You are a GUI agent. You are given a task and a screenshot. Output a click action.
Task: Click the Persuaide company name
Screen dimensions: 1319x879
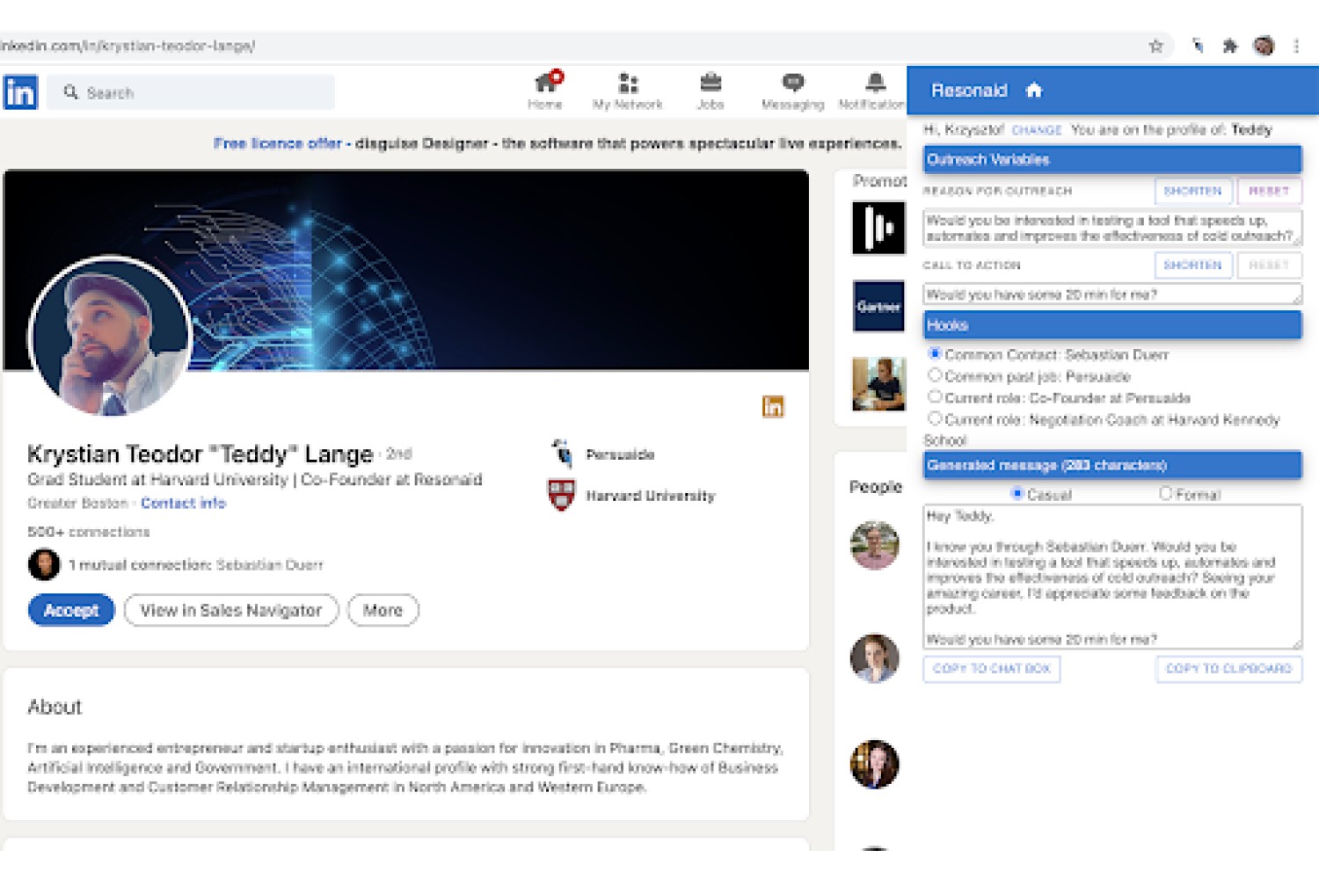[620, 454]
